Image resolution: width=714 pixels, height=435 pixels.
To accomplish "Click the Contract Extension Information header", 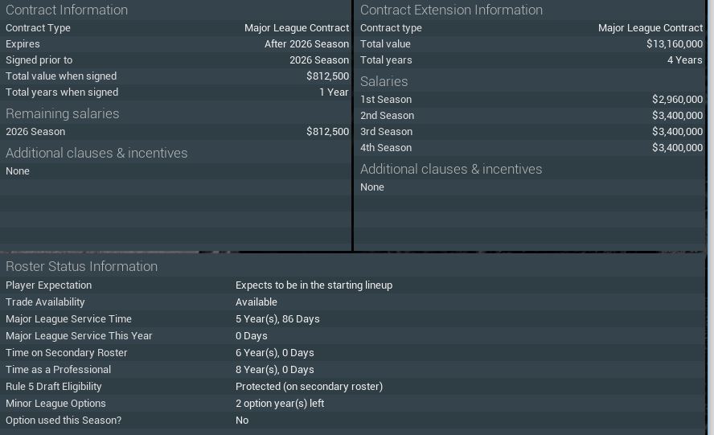I will tap(451, 10).
